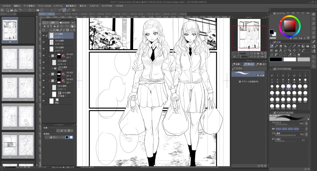Select the Gradient tool icon
317x171 pixels.
[303, 46]
